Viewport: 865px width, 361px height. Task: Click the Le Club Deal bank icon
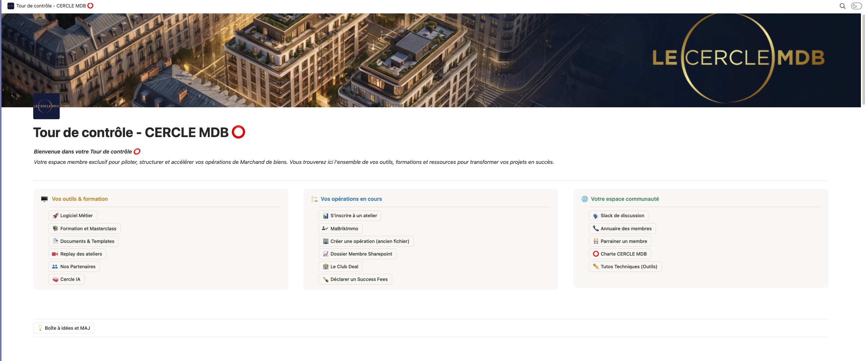click(x=325, y=267)
